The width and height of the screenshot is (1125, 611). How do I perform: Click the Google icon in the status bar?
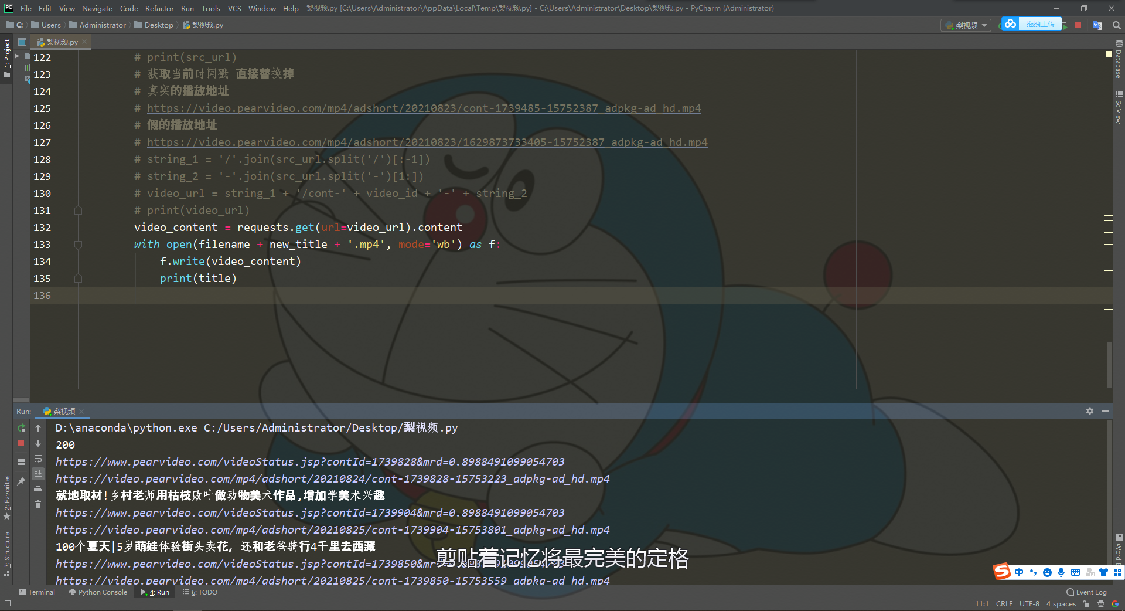pyautogui.click(x=1115, y=604)
